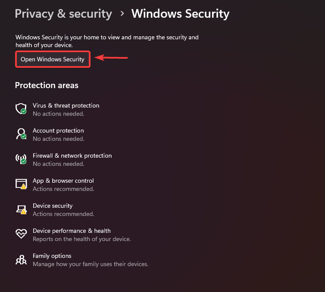The image size is (325, 292).
Task: Click the Windows Security page title
Action: pyautogui.click(x=180, y=14)
